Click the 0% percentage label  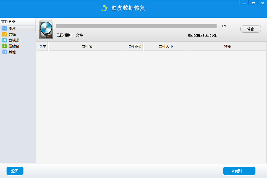click(224, 26)
